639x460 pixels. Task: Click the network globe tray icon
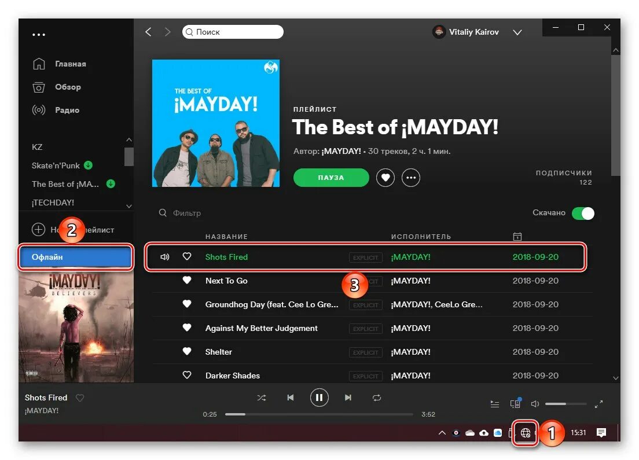click(x=526, y=433)
